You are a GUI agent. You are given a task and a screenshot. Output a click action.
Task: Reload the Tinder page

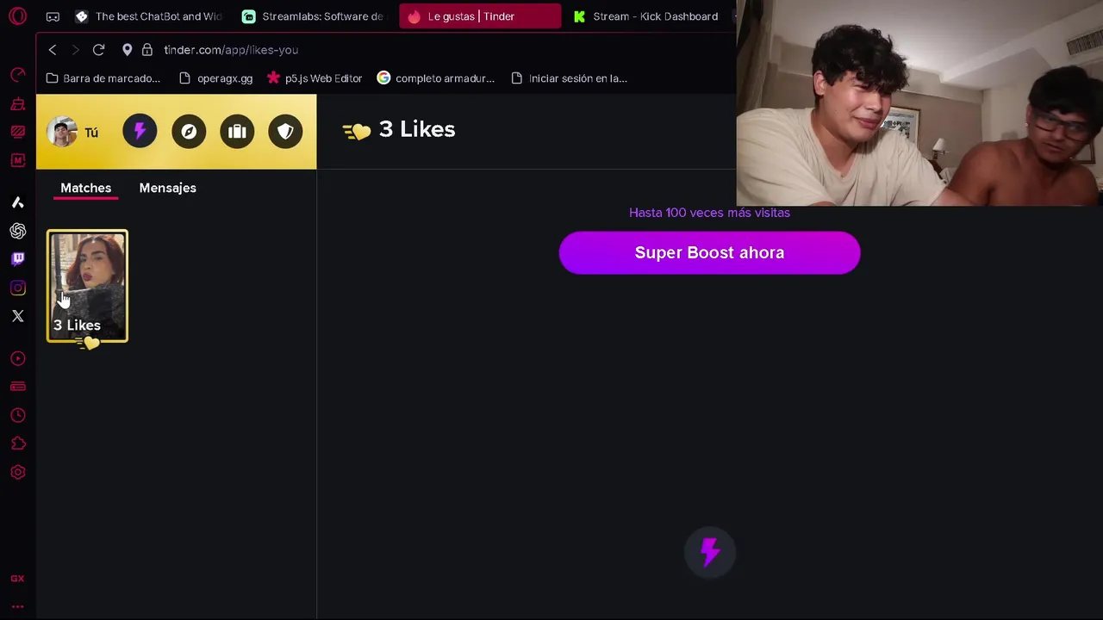(98, 50)
